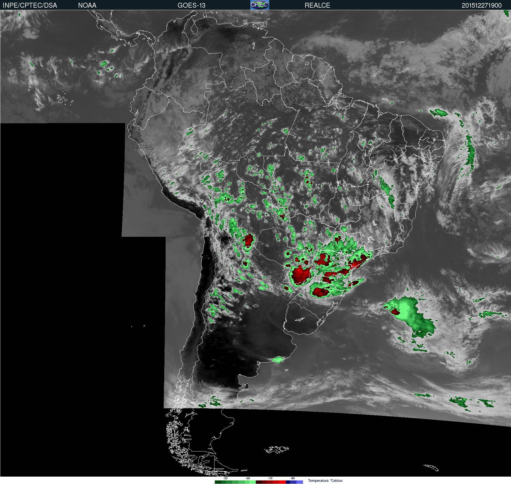Click the -60 label on the temperature scale

(248, 478)
